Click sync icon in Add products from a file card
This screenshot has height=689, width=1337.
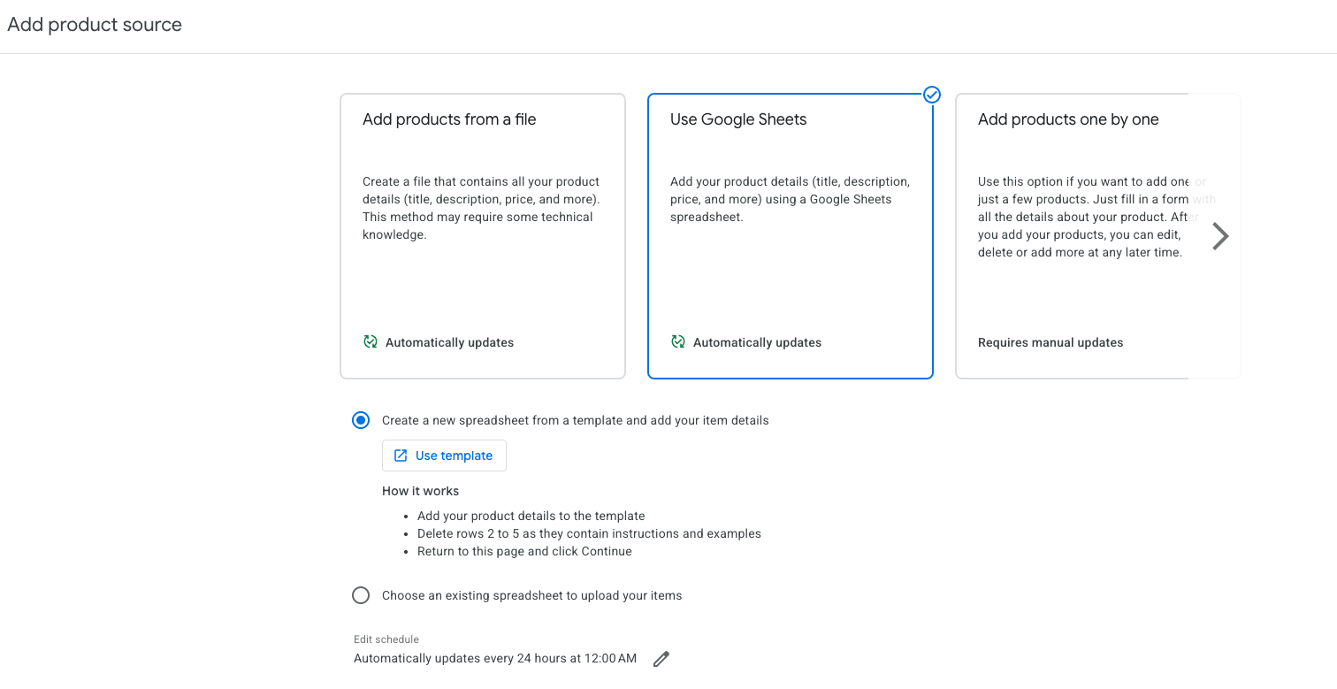(371, 342)
